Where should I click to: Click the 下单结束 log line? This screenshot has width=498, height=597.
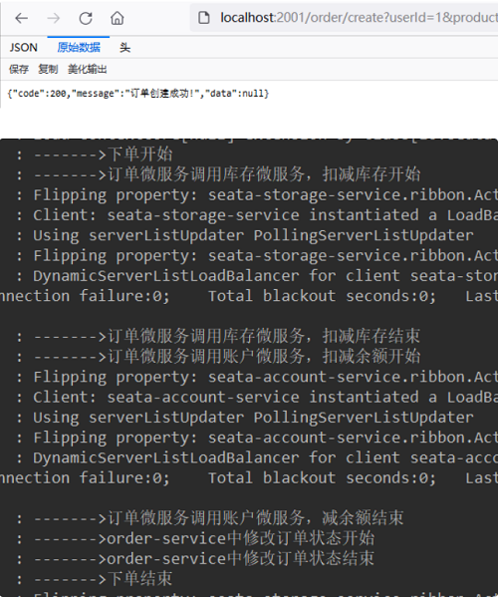[x=104, y=579]
